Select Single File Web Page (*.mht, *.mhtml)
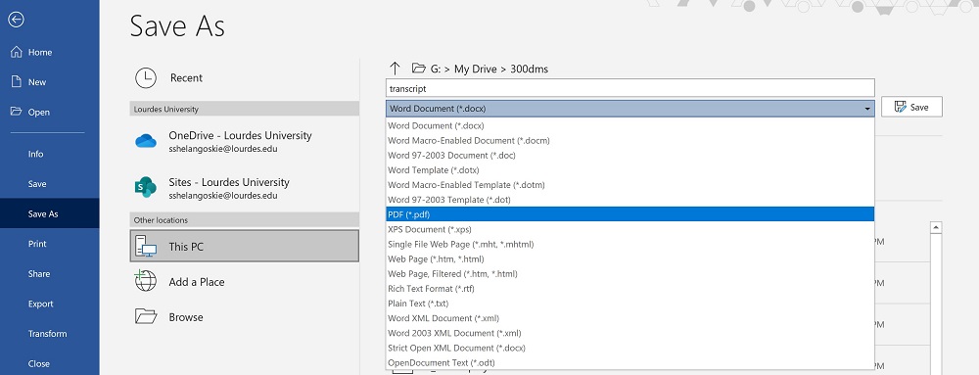 (x=629, y=244)
